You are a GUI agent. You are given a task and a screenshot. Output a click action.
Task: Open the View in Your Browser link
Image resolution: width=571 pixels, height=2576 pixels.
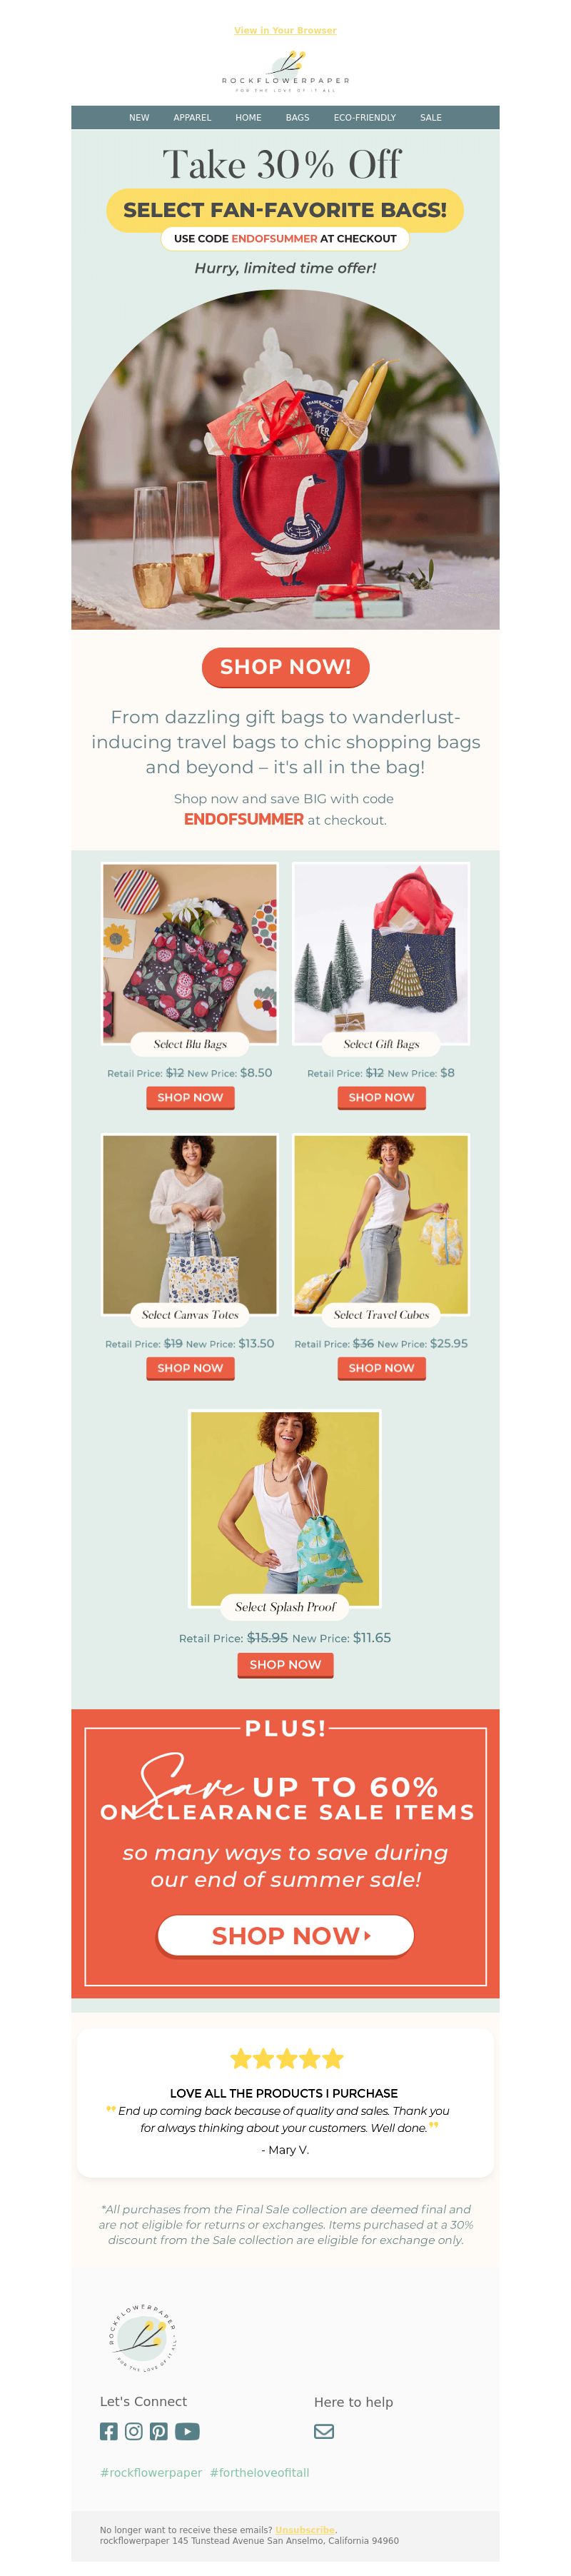(285, 30)
